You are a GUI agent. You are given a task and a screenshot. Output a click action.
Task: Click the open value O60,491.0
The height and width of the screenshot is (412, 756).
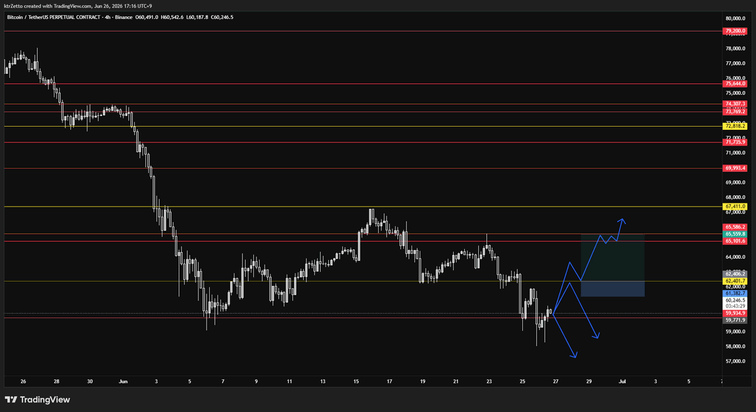147,17
